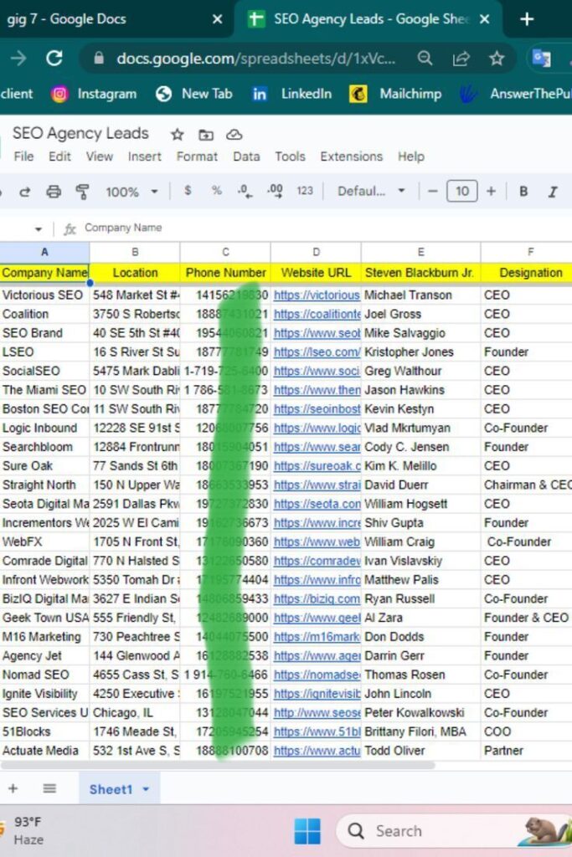Open the all sheets list
The image size is (572, 857).
pos(49,788)
